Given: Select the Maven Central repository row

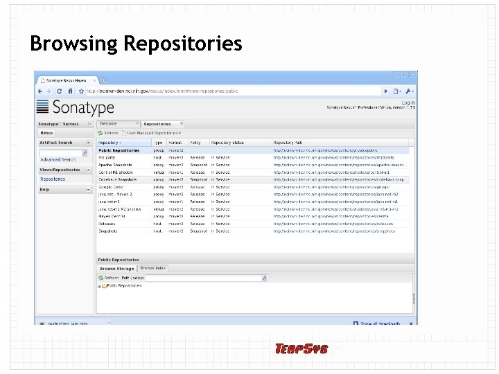Looking at the screenshot, I should point(253,217).
